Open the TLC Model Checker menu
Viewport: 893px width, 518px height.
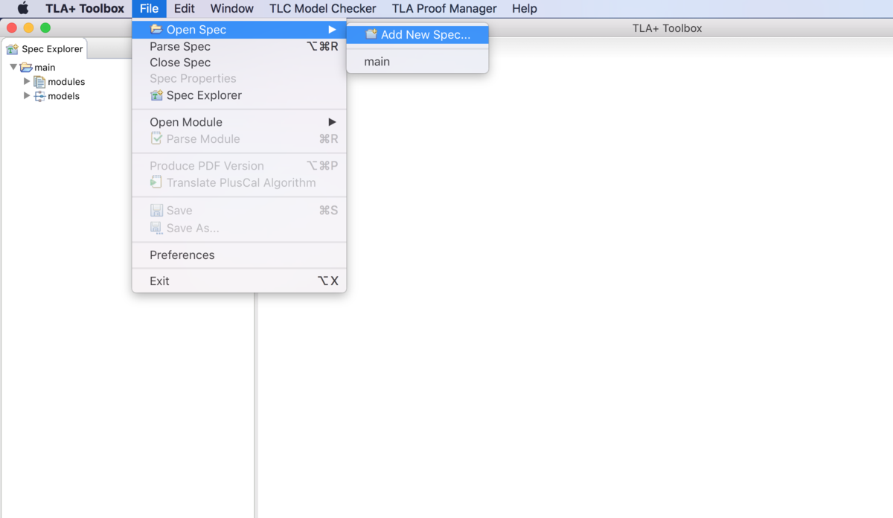click(x=322, y=9)
